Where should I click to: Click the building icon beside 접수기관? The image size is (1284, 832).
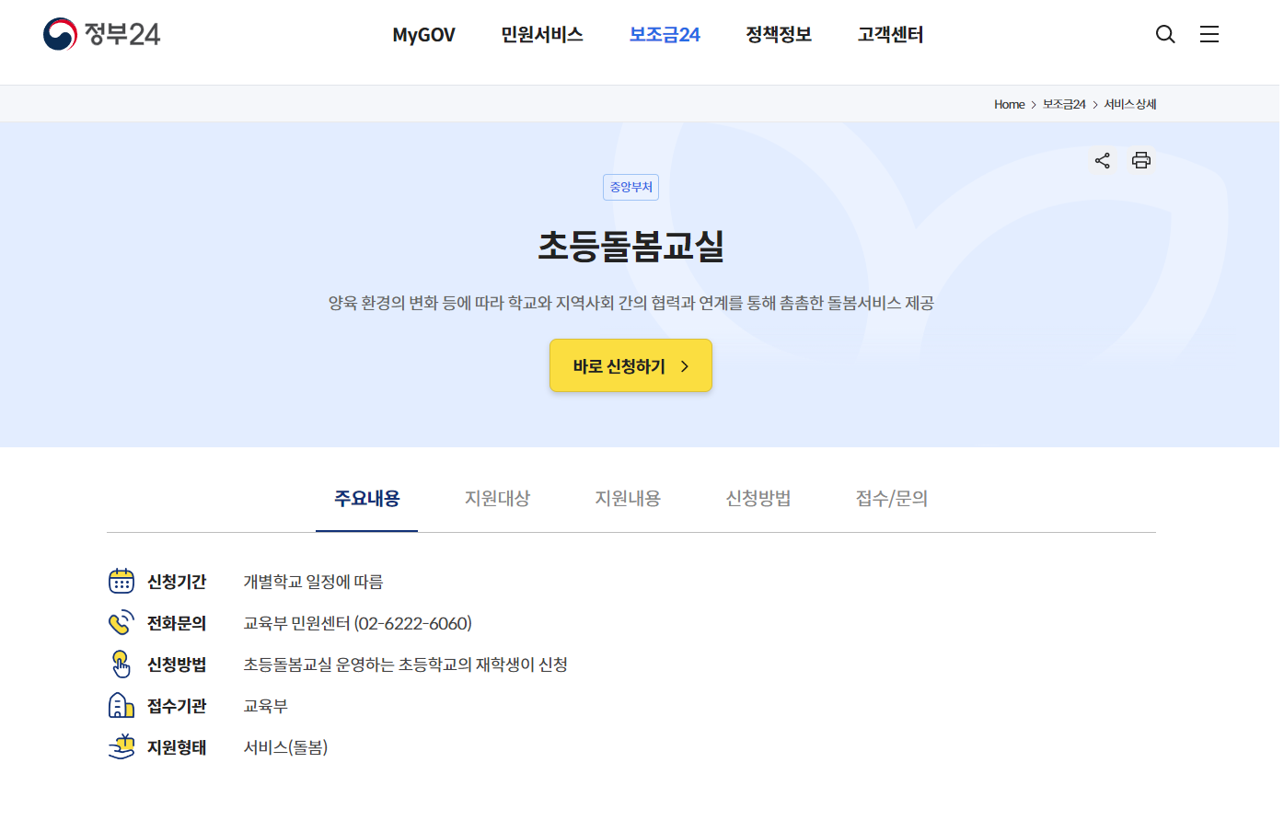[122, 705]
